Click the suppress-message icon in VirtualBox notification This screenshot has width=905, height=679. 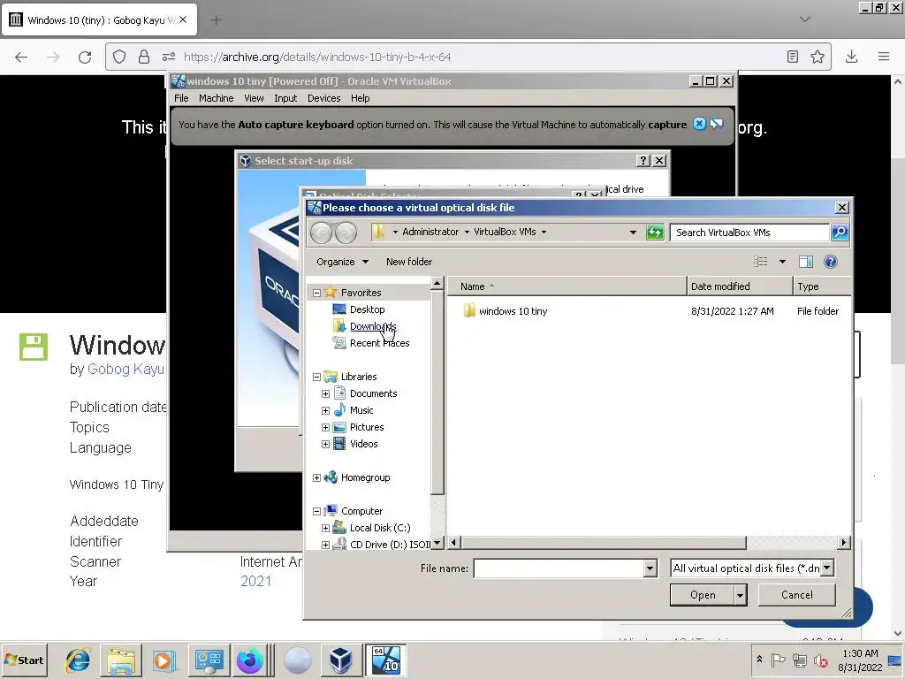tap(716, 124)
